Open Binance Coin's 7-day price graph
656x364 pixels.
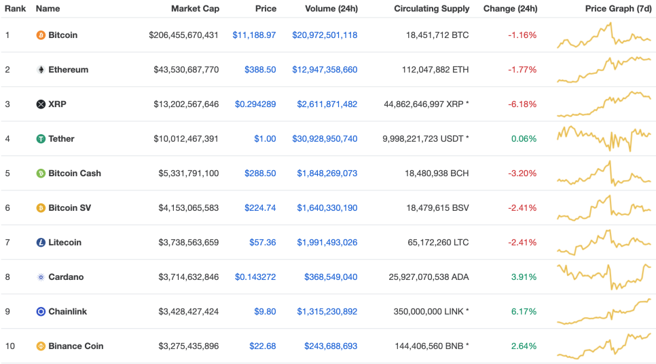604,346
